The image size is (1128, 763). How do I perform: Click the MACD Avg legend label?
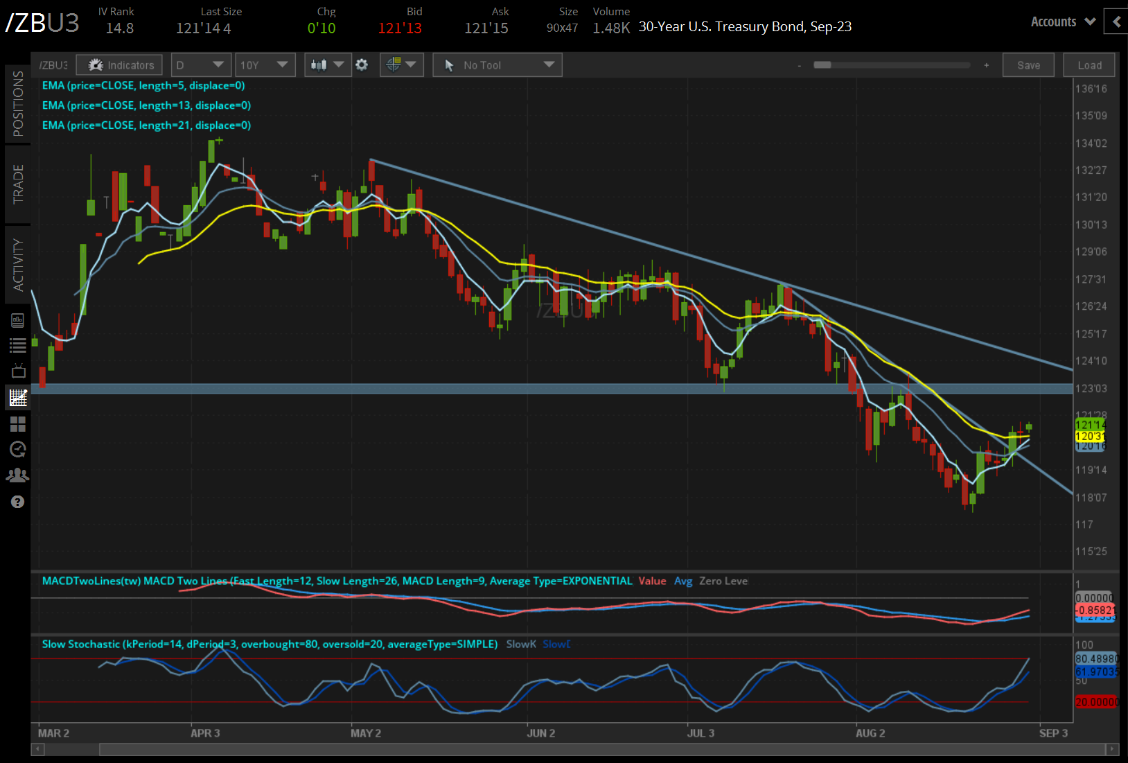click(683, 581)
